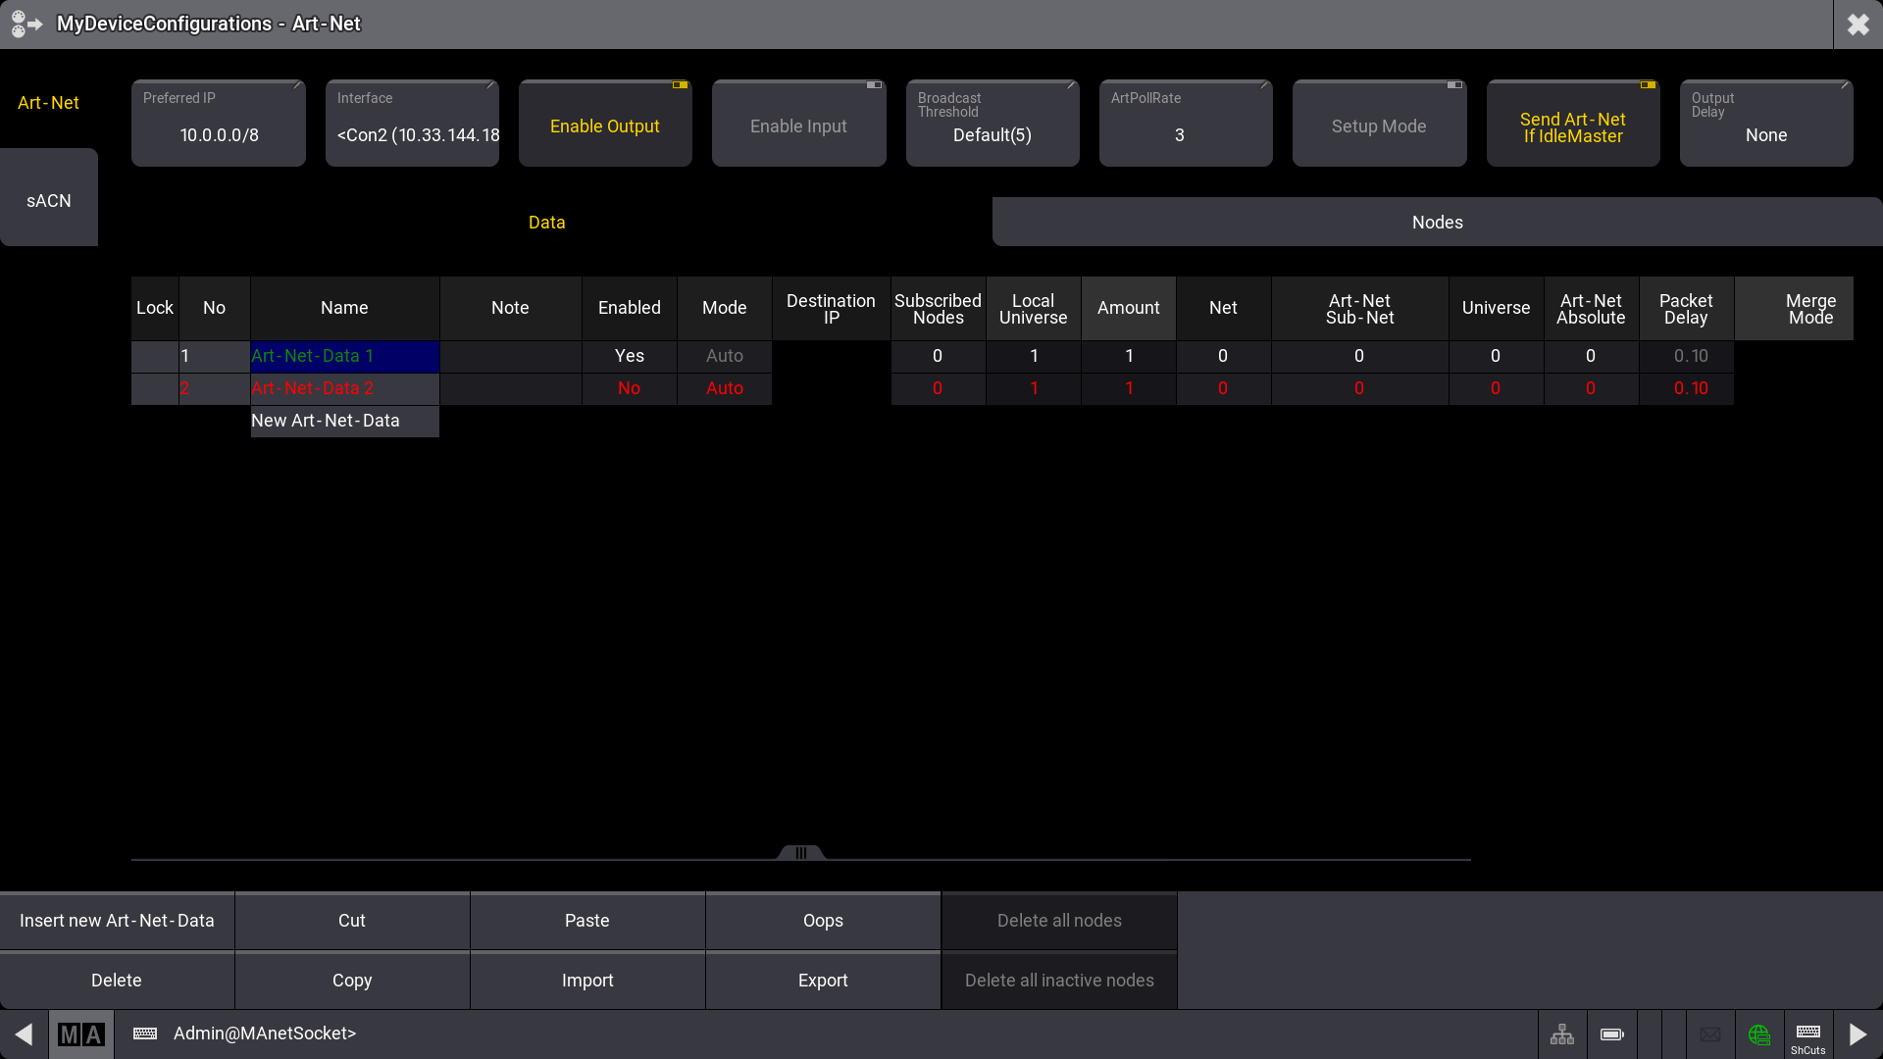Click the command line keyboard icon

tap(145, 1034)
